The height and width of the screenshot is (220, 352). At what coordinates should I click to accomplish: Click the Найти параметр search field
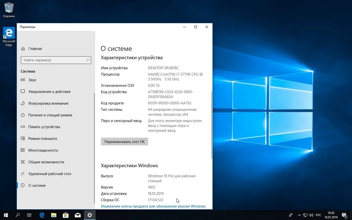tap(56, 60)
